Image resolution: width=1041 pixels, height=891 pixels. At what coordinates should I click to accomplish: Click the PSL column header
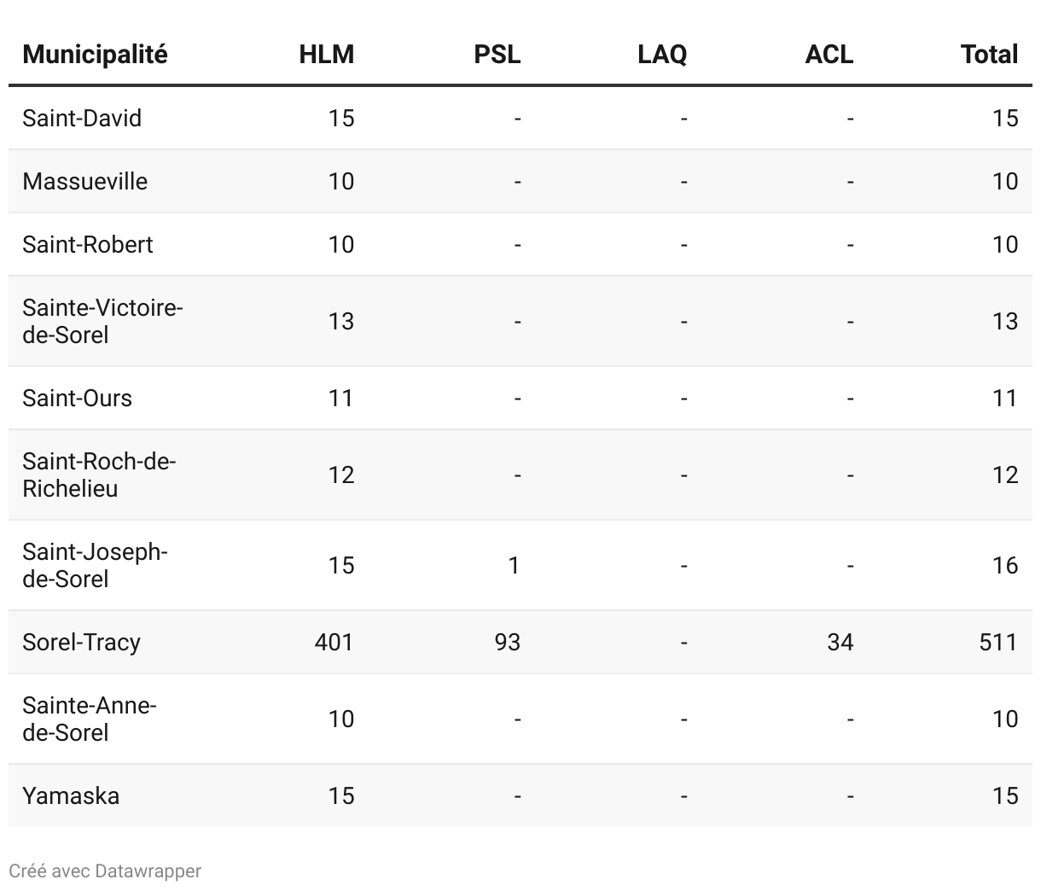click(x=497, y=55)
